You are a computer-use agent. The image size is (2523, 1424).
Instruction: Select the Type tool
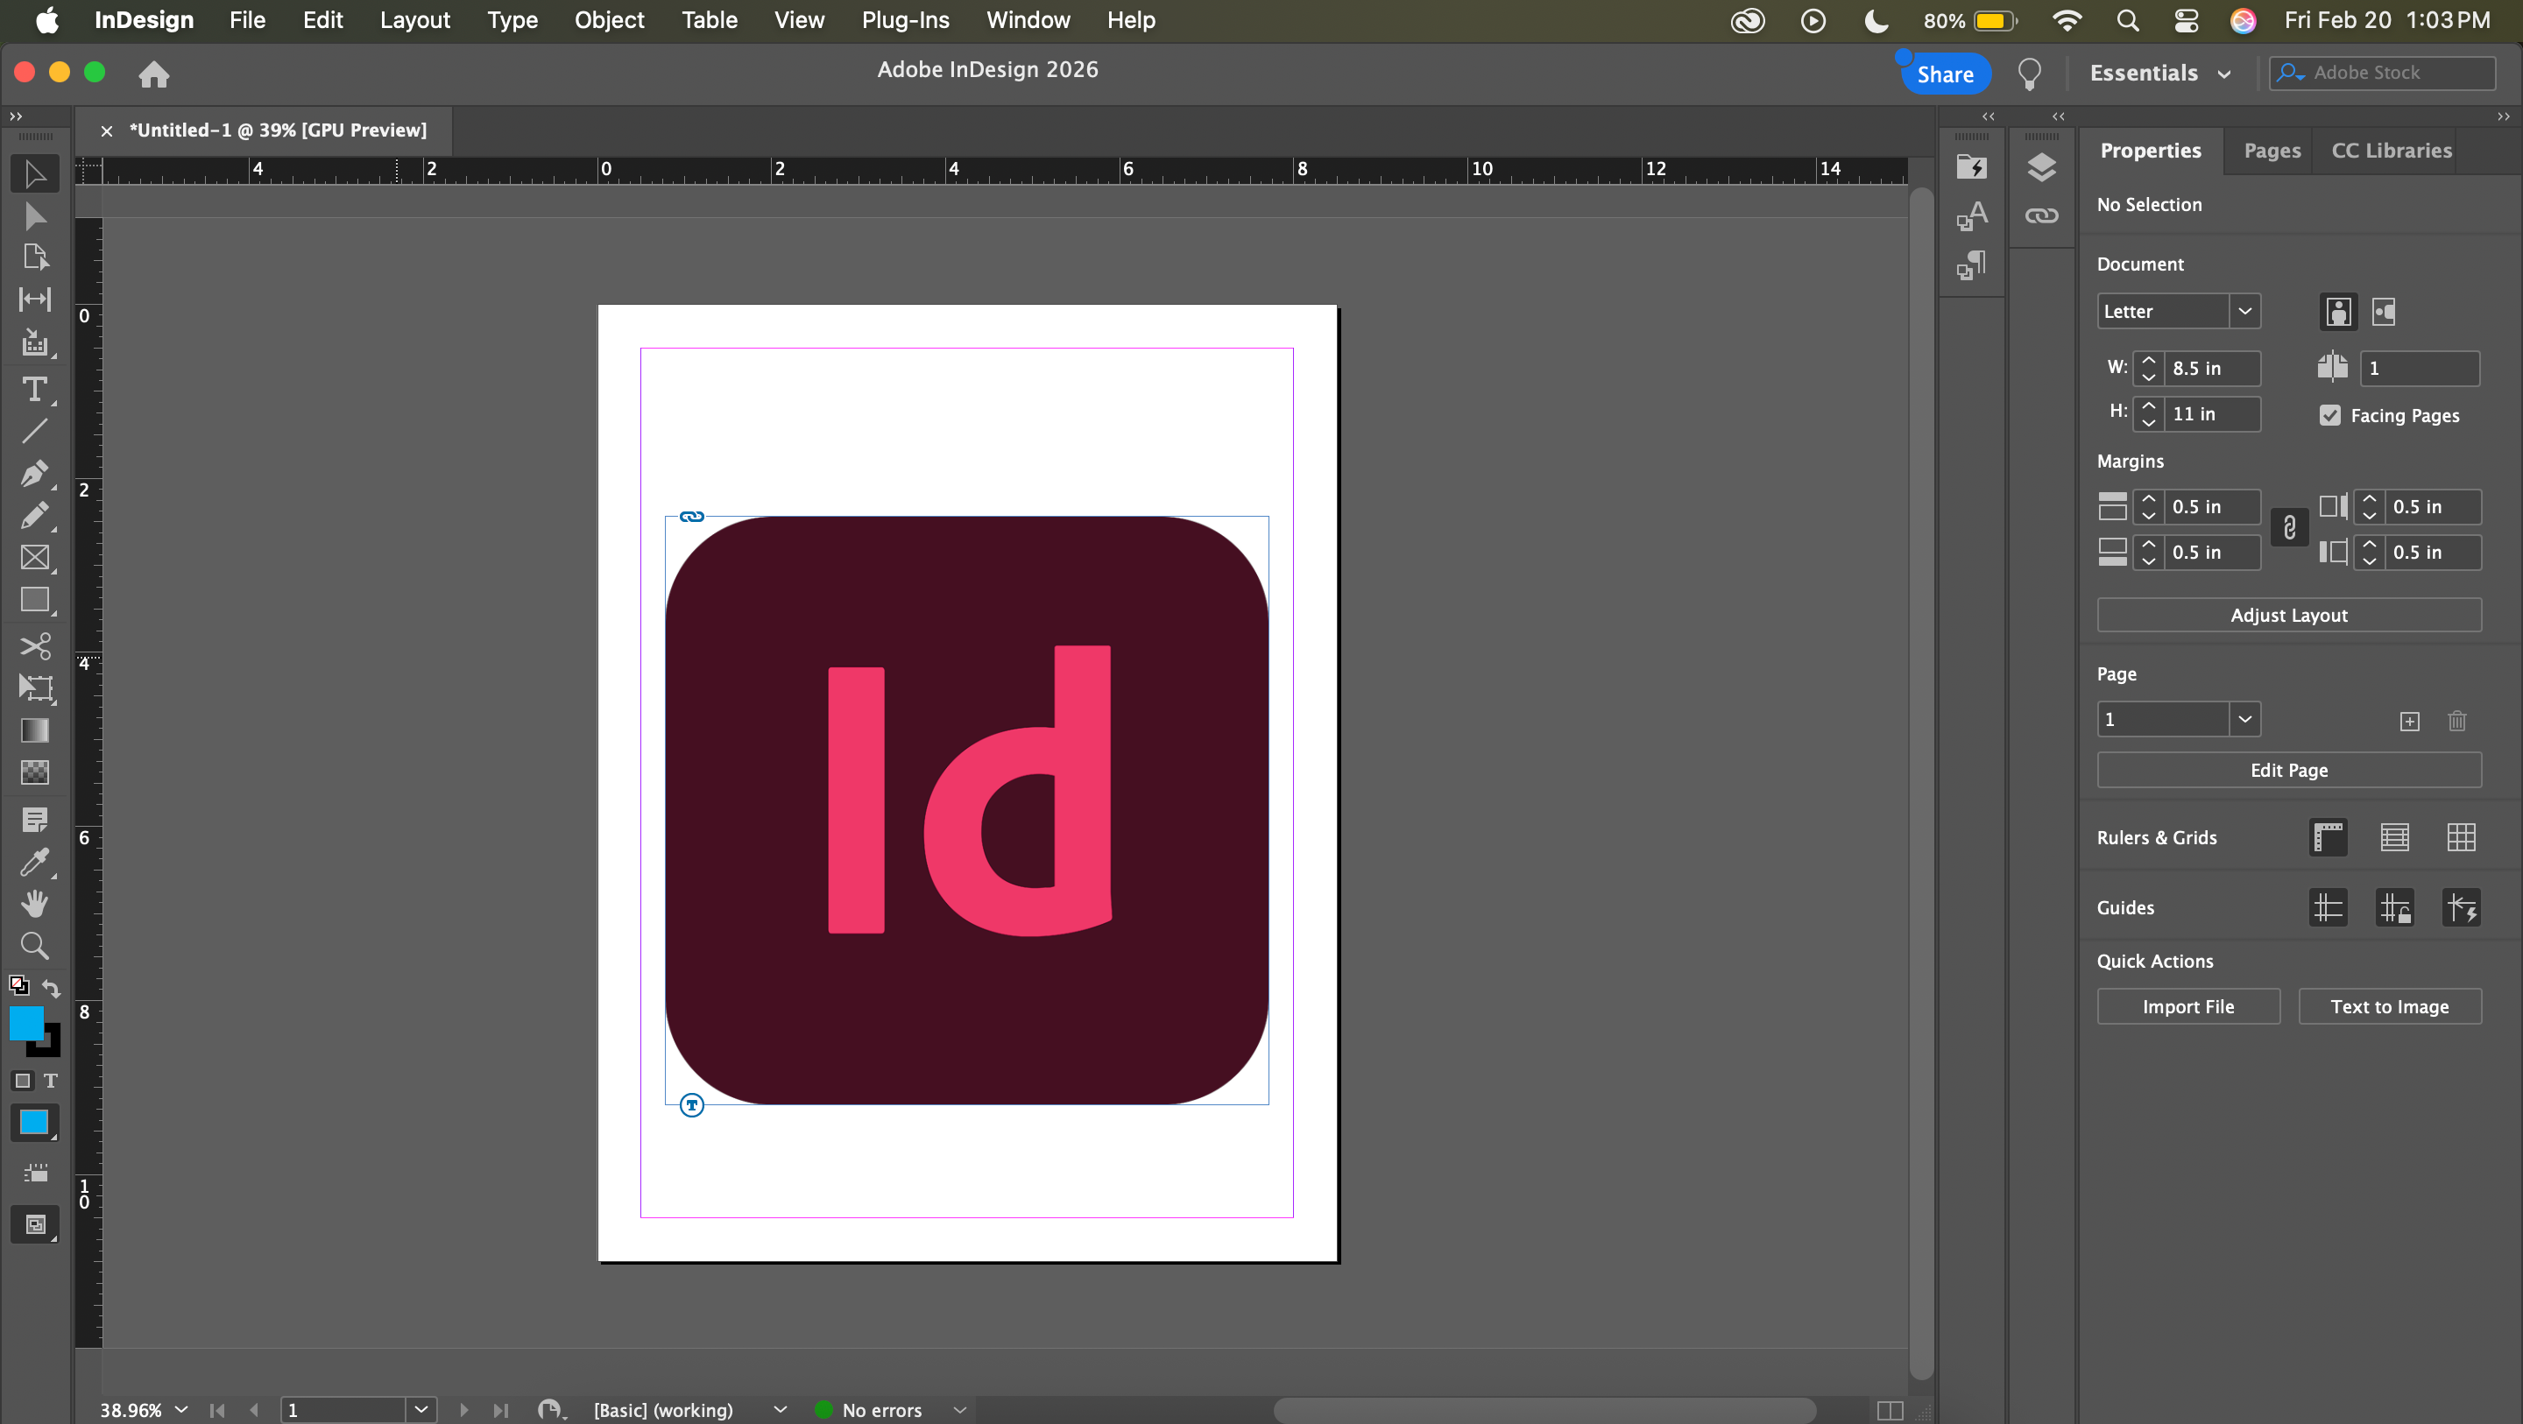[34, 390]
